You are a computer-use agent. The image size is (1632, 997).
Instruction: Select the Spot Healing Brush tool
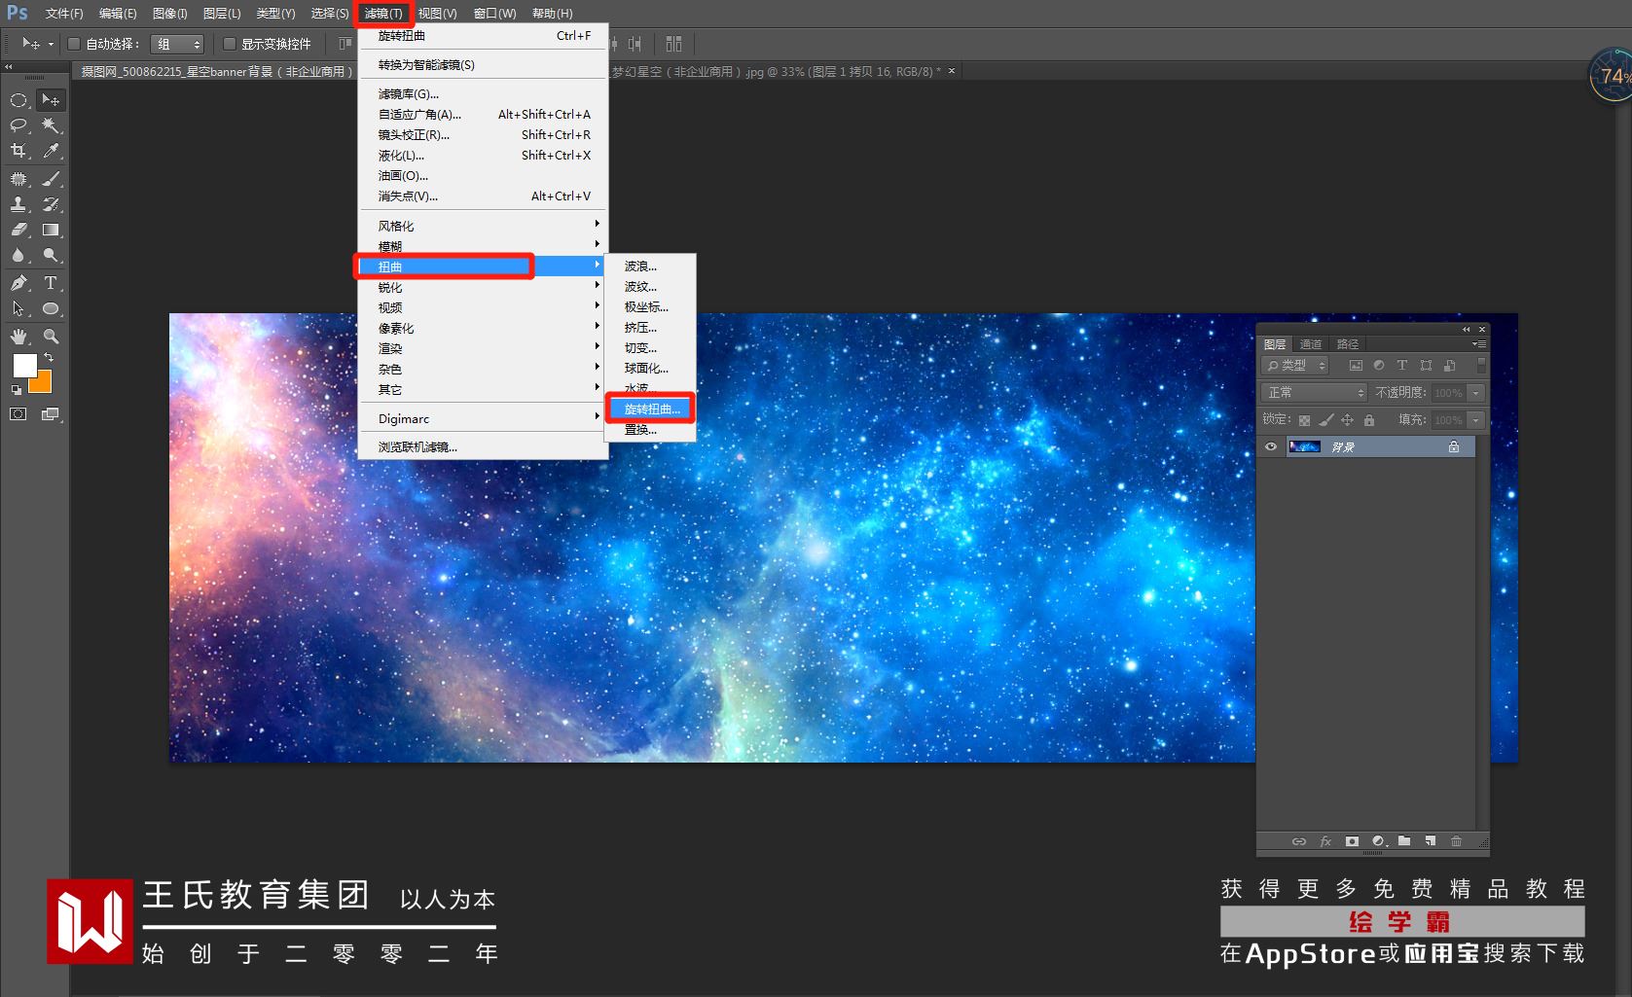(x=18, y=179)
